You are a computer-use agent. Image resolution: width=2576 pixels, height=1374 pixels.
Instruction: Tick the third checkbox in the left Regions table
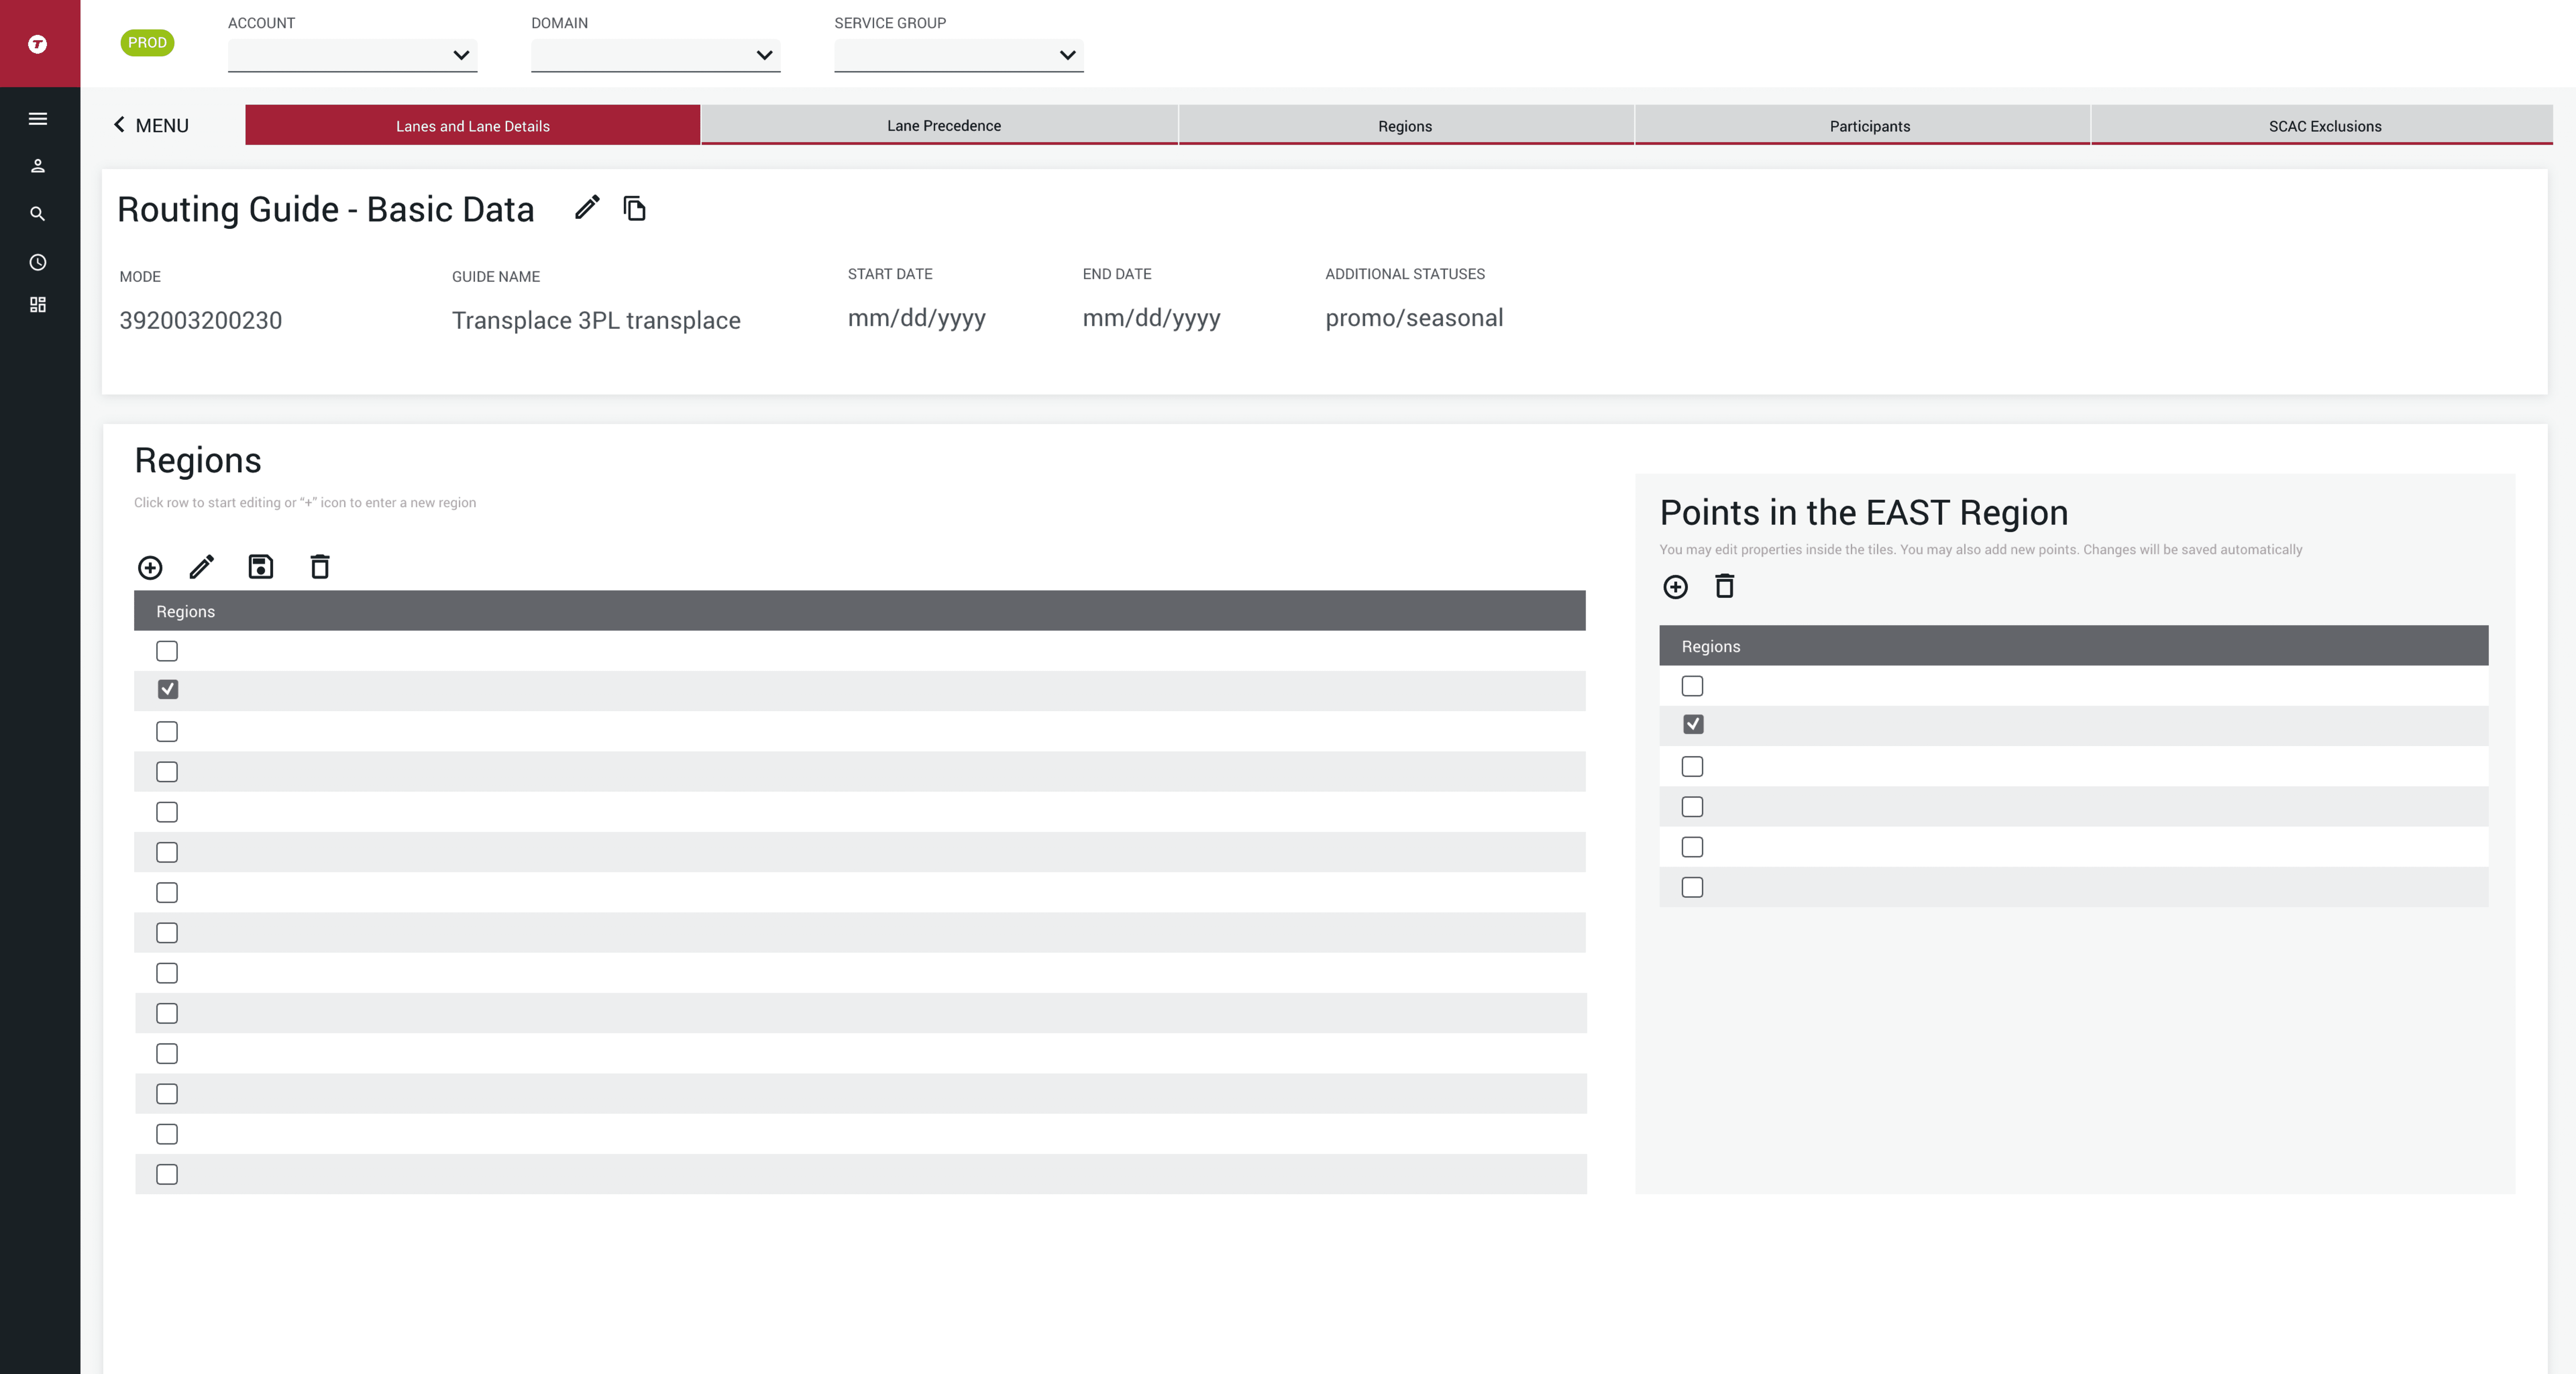(x=167, y=732)
